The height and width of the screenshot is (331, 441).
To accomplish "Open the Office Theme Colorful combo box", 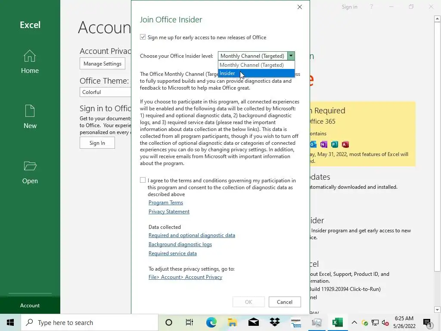I will click(106, 92).
